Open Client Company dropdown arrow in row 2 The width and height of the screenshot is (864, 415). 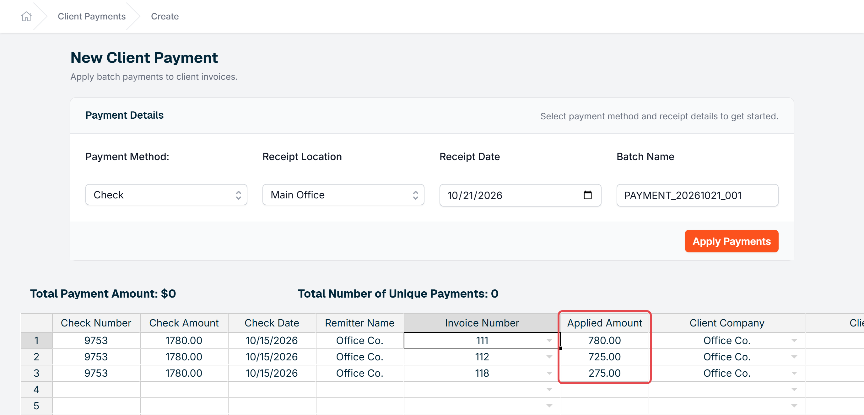click(794, 357)
